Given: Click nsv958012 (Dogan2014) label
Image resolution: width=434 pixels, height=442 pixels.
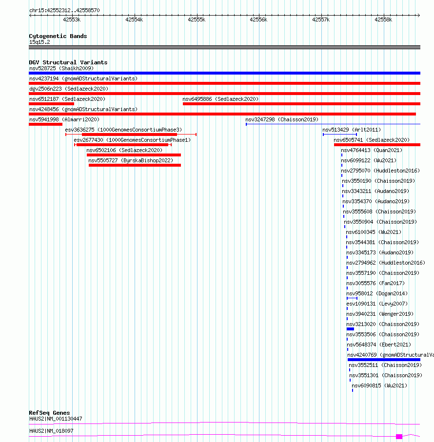Looking at the screenshot, I should [x=377, y=293].
